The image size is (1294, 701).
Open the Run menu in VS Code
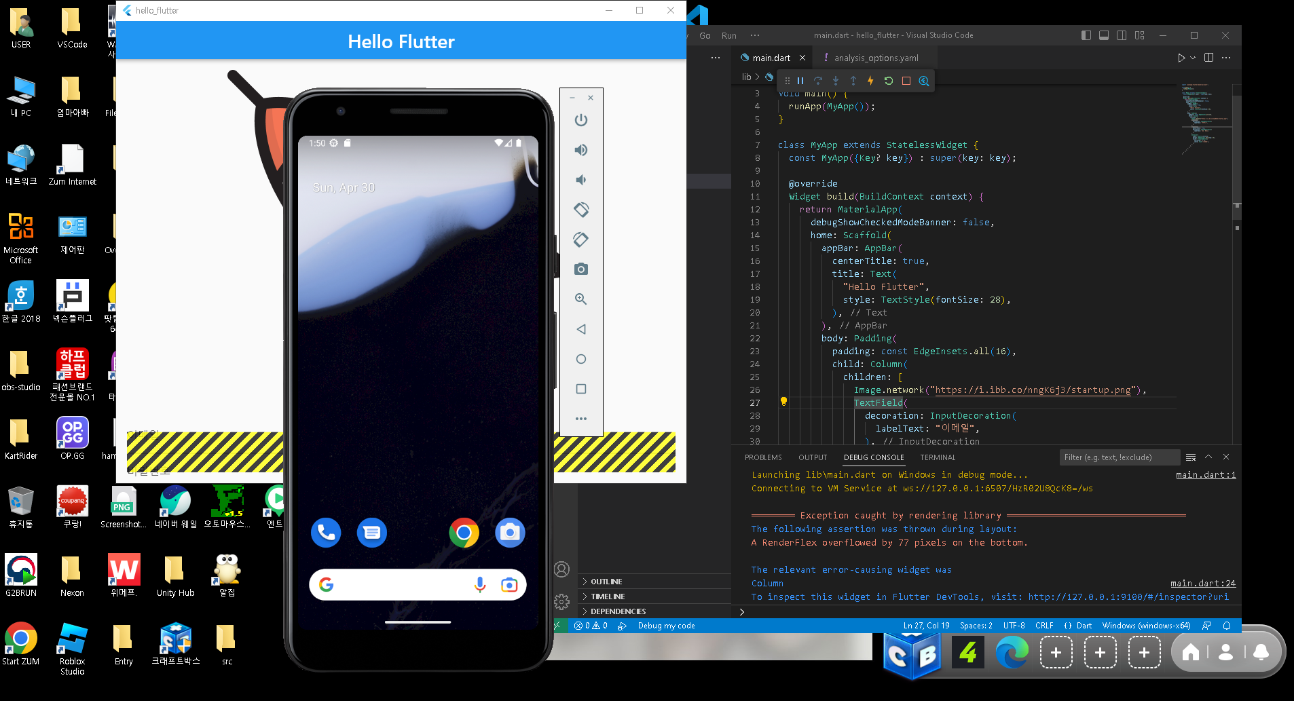pos(729,35)
